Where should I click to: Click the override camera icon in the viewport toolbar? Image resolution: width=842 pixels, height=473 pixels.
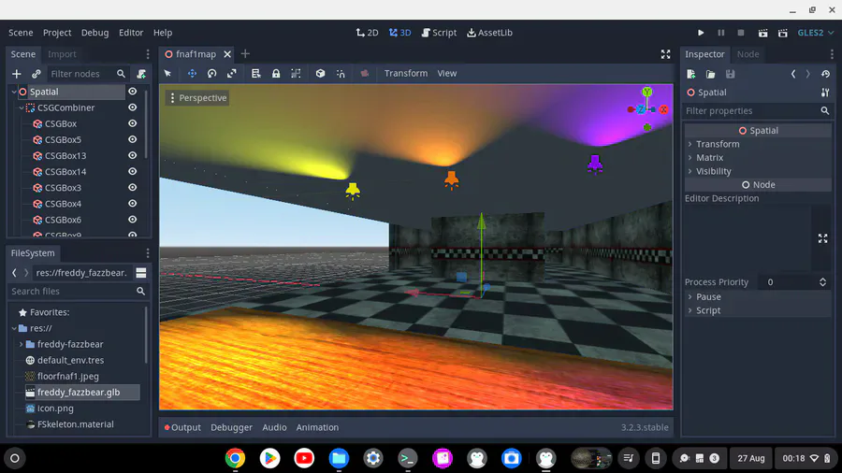click(x=365, y=74)
